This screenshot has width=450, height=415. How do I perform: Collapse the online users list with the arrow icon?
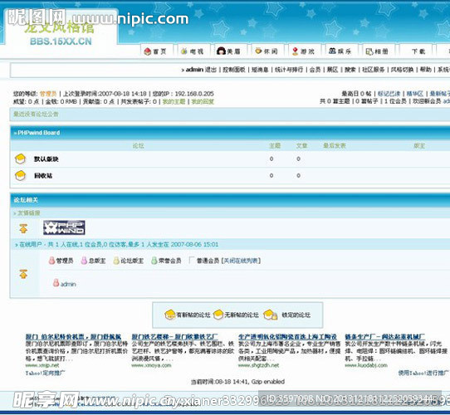point(23,274)
